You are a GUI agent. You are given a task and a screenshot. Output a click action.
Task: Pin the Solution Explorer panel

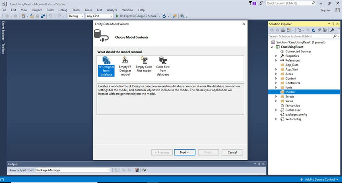pyautogui.click(x=333, y=24)
